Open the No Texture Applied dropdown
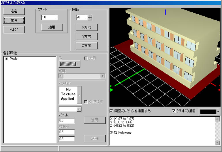Viewport: 222px width, 152px height. pos(79,95)
